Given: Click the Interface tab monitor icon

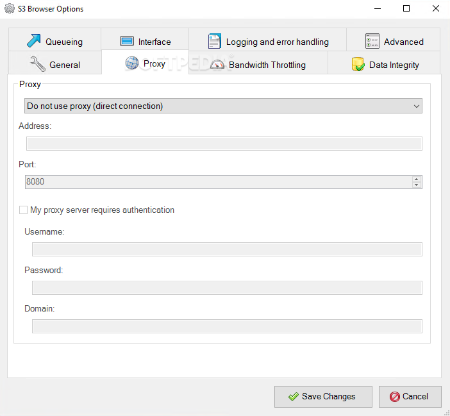Looking at the screenshot, I should (x=126, y=41).
